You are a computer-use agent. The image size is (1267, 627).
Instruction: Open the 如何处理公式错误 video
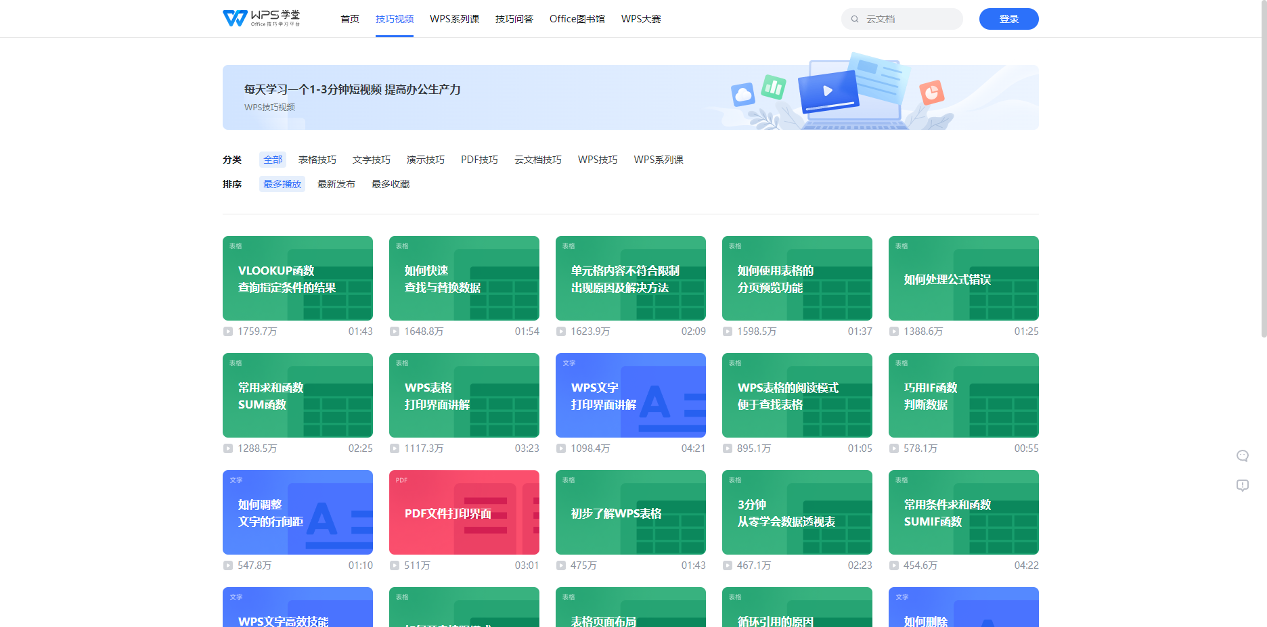coord(964,278)
